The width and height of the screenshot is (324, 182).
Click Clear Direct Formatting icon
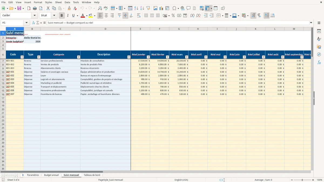click(75, 8)
